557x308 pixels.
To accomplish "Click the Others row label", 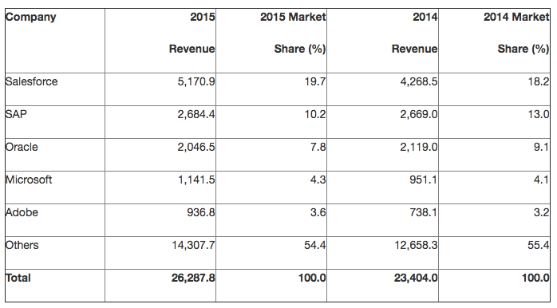I will (x=22, y=245).
